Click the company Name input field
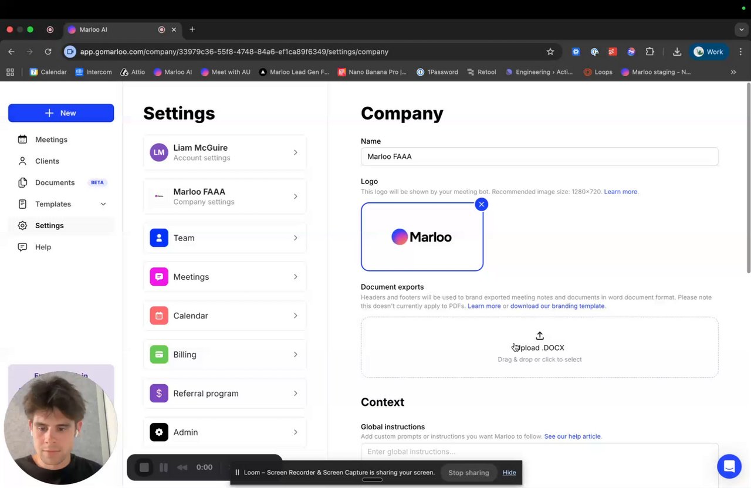Viewport: 751px width, 488px height. click(540, 157)
